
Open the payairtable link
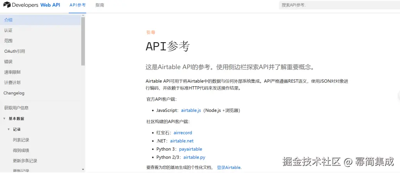[x=191, y=149]
